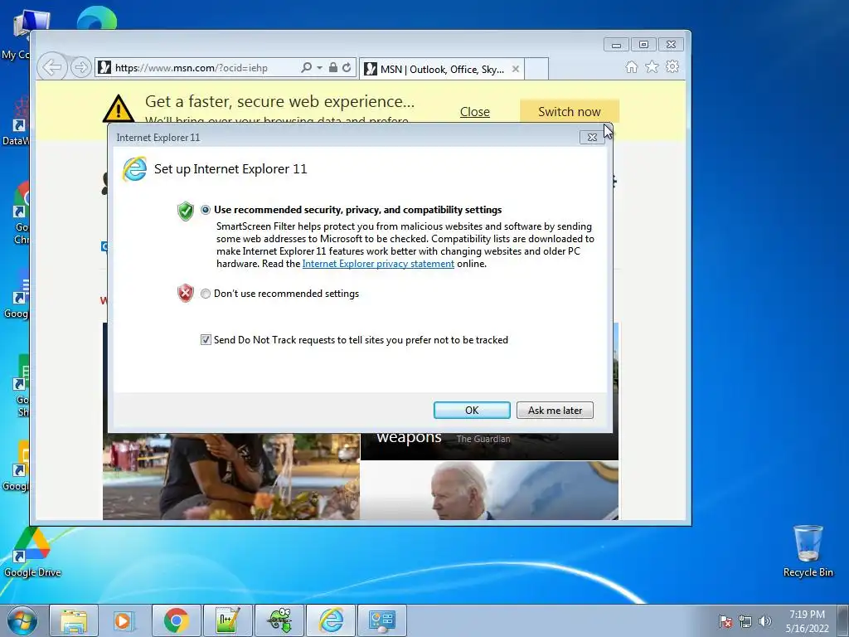
Task: Click the security lock icon in address bar
Action: [333, 68]
